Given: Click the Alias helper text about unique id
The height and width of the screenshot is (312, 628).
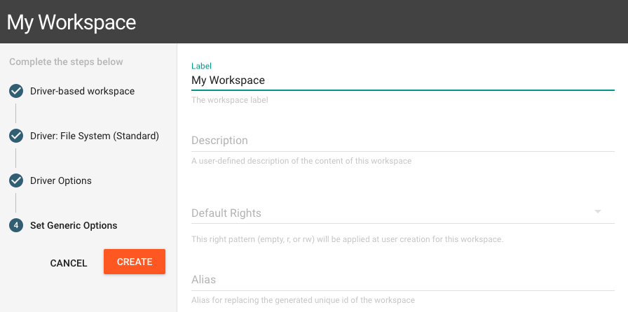Looking at the screenshot, I should (303, 300).
